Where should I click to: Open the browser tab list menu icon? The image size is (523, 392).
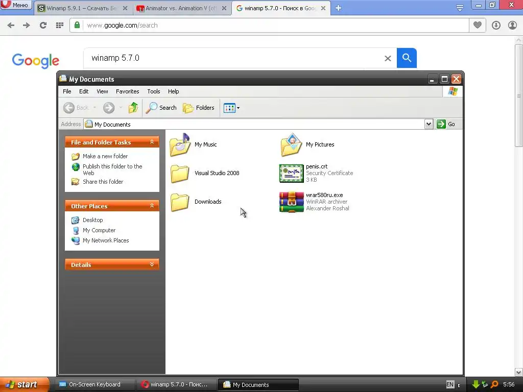click(460, 8)
